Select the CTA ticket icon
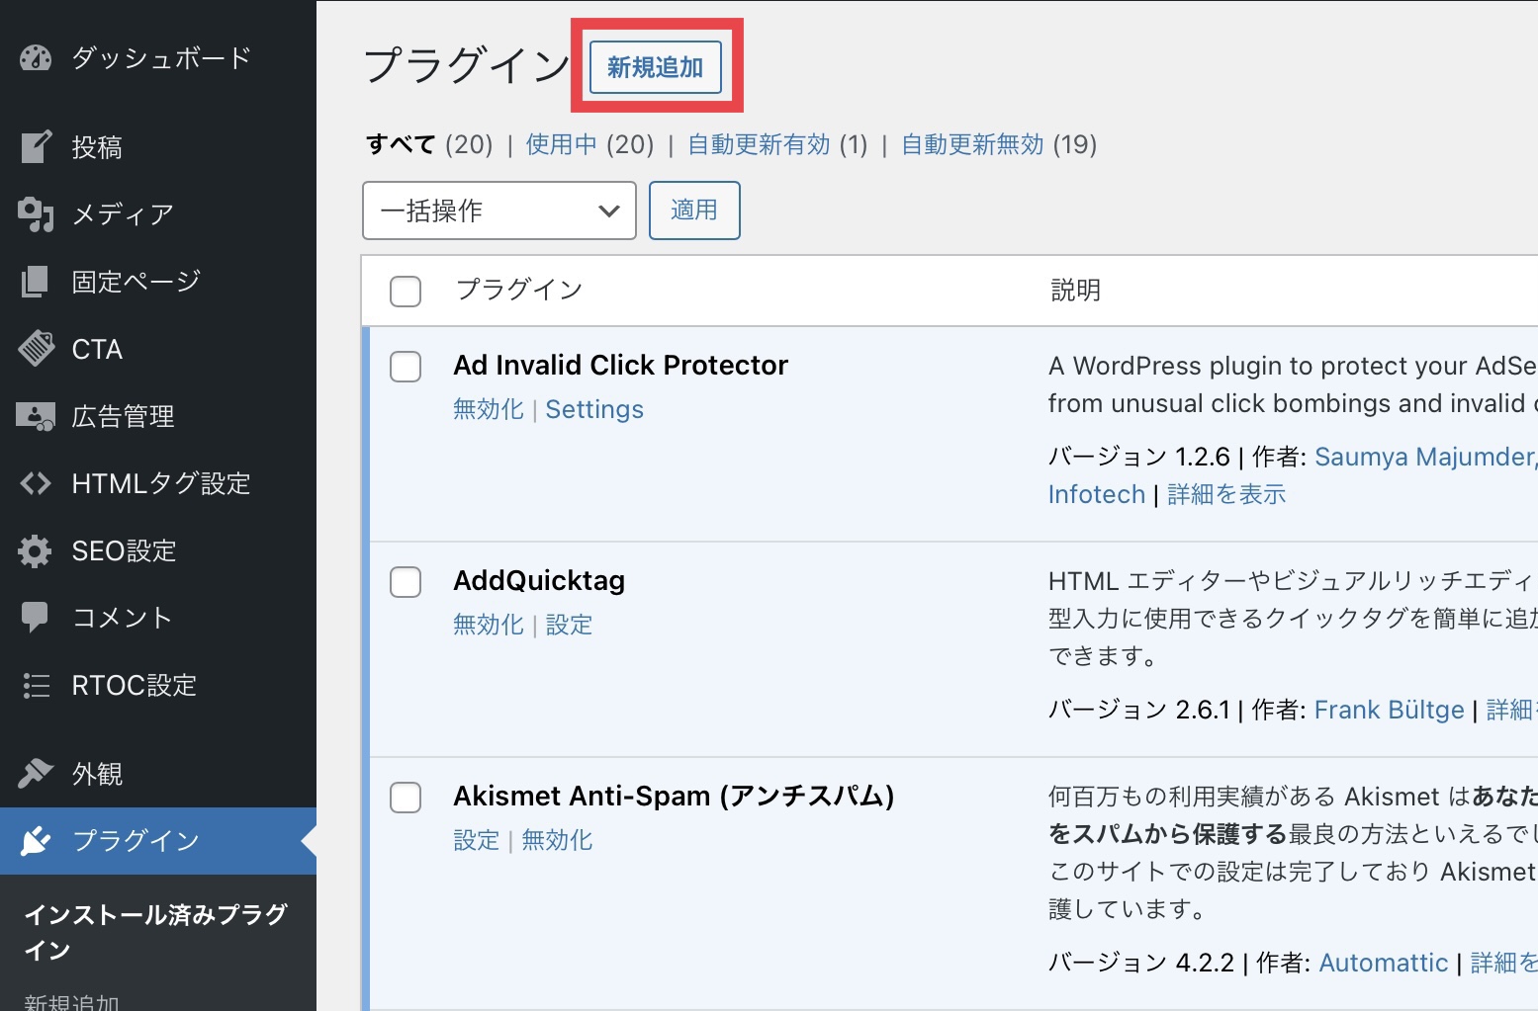 (x=36, y=349)
